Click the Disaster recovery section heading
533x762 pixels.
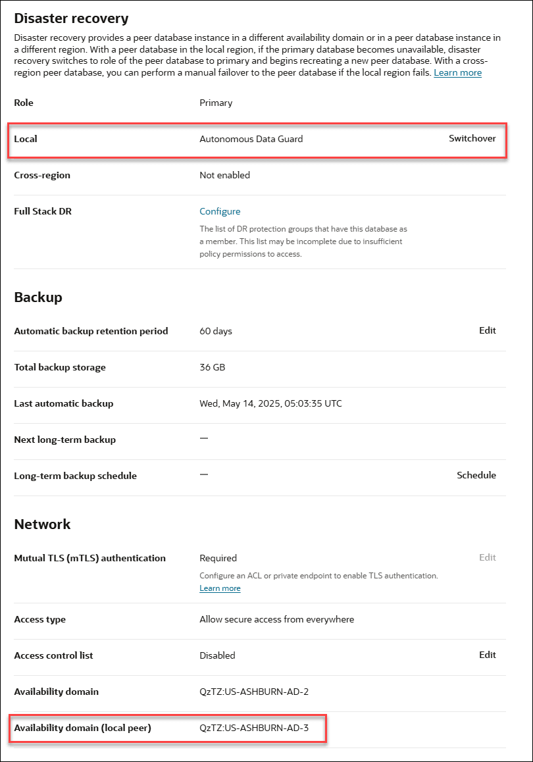pos(72,18)
